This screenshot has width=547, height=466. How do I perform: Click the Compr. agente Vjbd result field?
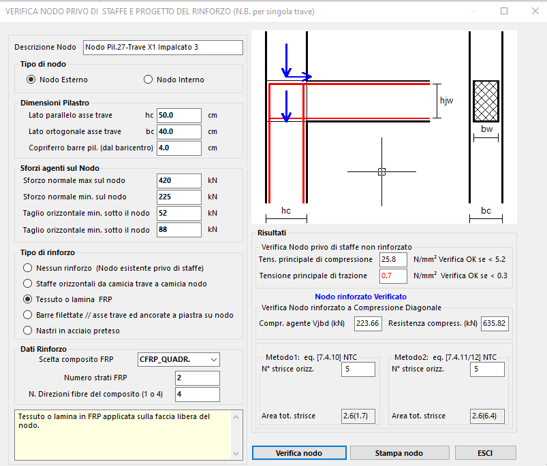[x=368, y=324]
